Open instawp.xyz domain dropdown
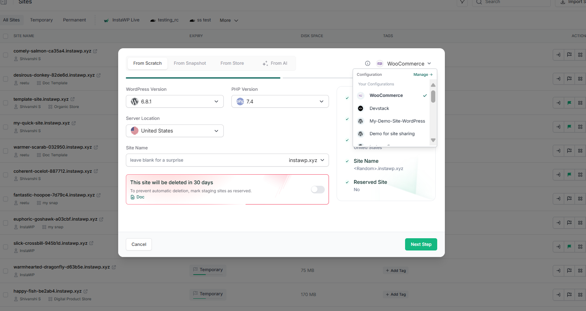This screenshot has height=311, width=586. (307, 160)
